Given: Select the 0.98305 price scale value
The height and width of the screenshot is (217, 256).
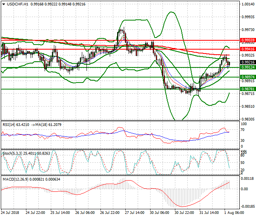Looking at the screenshot, I should tap(248, 119).
